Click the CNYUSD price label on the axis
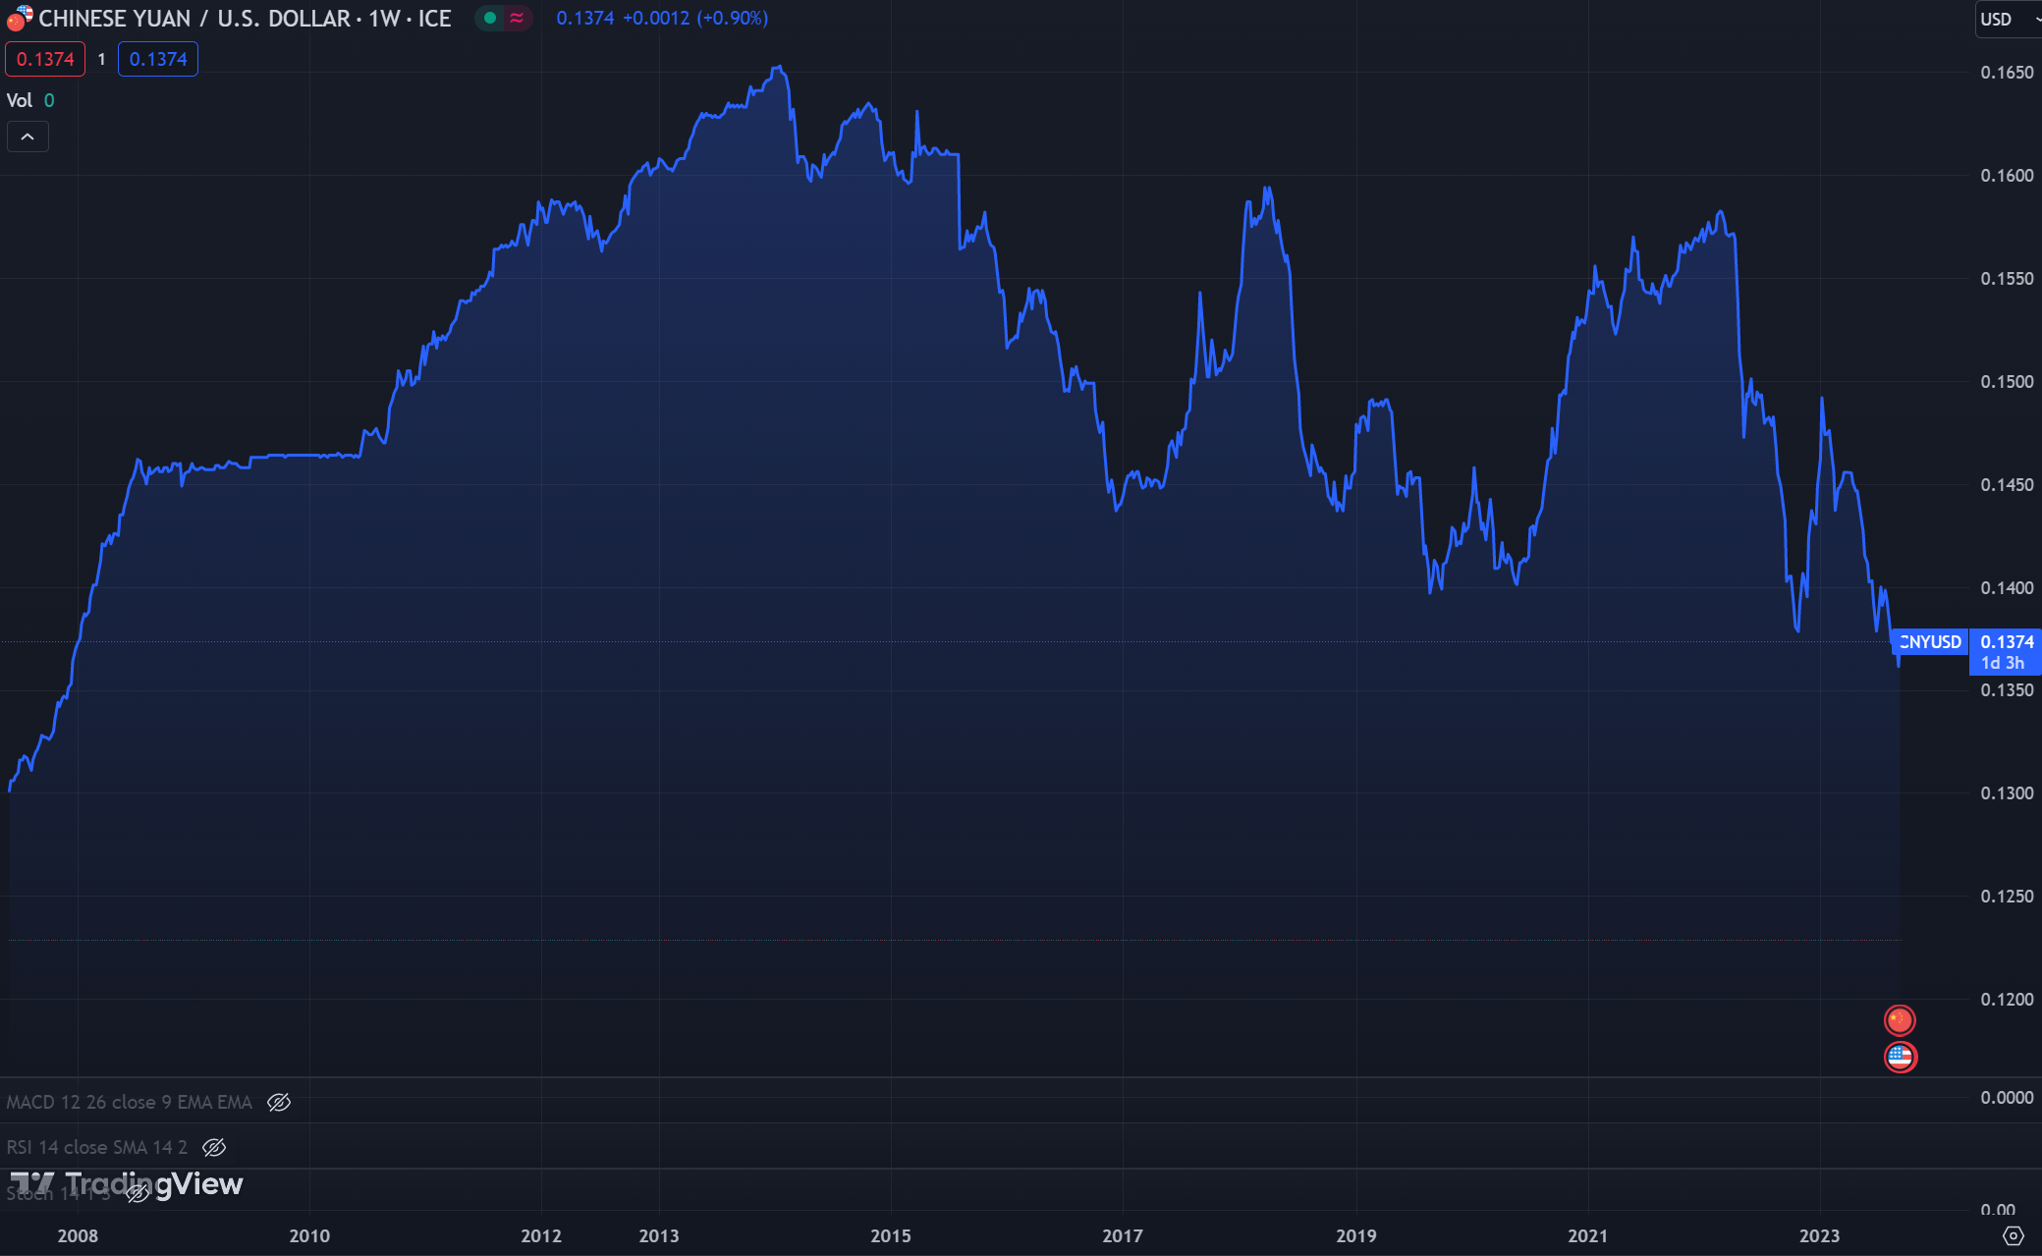2042x1256 pixels. click(1929, 642)
